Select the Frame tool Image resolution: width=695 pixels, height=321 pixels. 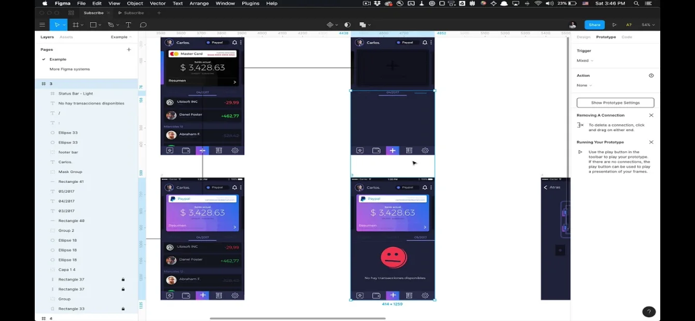pyautogui.click(x=76, y=25)
